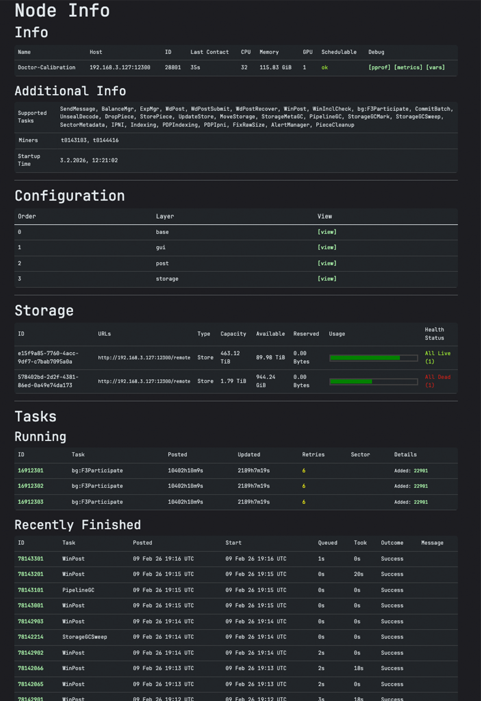Open StorageGCSweep task 78142214
481x701 pixels.
tap(31, 637)
